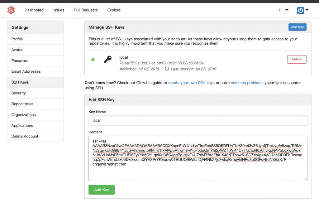Delete the local SSH key

click(297, 59)
